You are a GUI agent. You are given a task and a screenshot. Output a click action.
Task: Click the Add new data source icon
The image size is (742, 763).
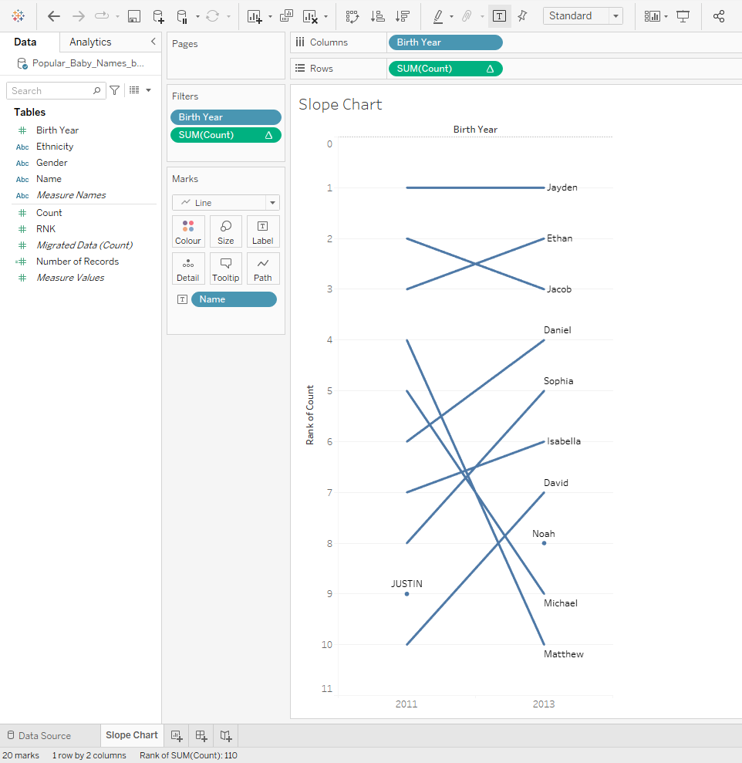click(x=157, y=16)
